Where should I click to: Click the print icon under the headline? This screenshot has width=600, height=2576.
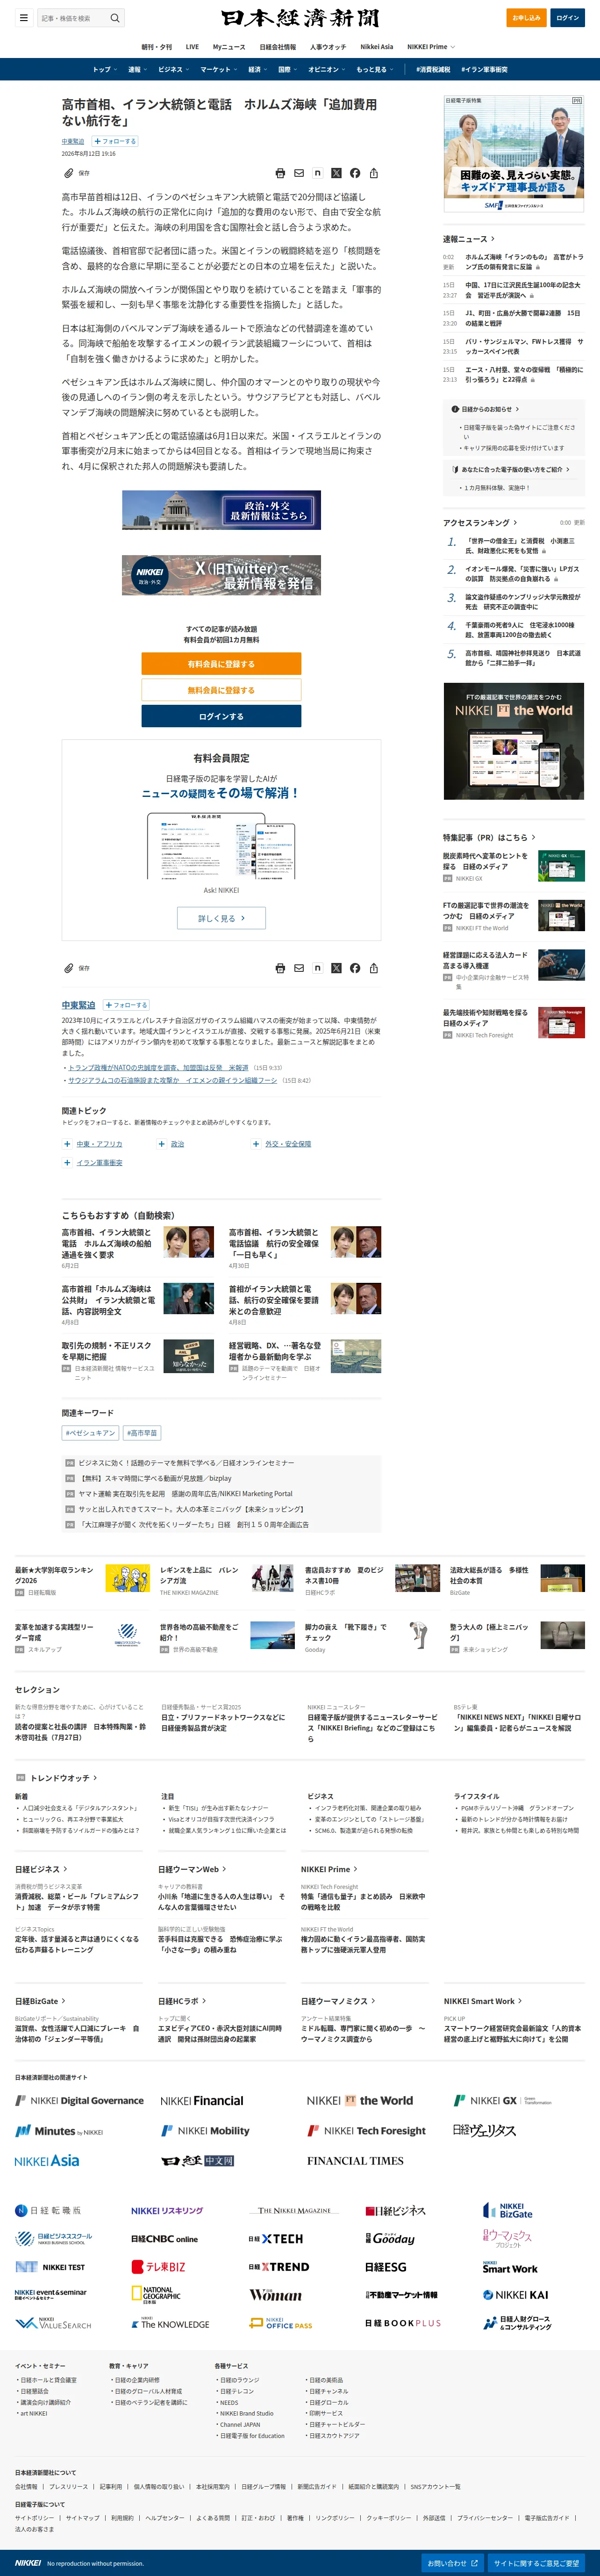[280, 173]
